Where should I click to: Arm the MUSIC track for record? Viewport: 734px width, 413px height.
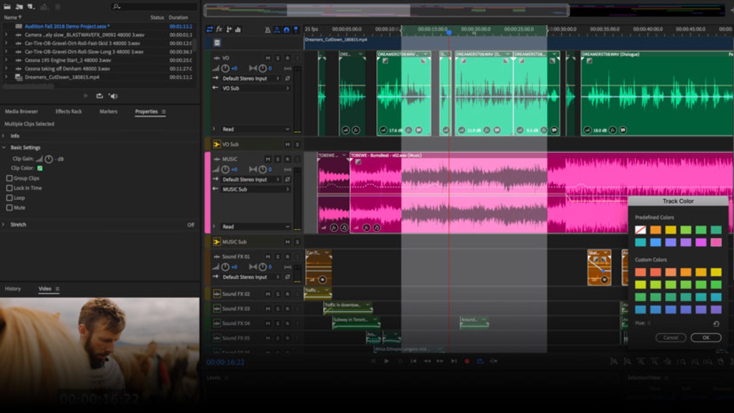287,159
